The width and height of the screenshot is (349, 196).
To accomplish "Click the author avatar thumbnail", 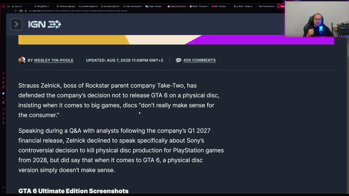I will coord(22,60).
